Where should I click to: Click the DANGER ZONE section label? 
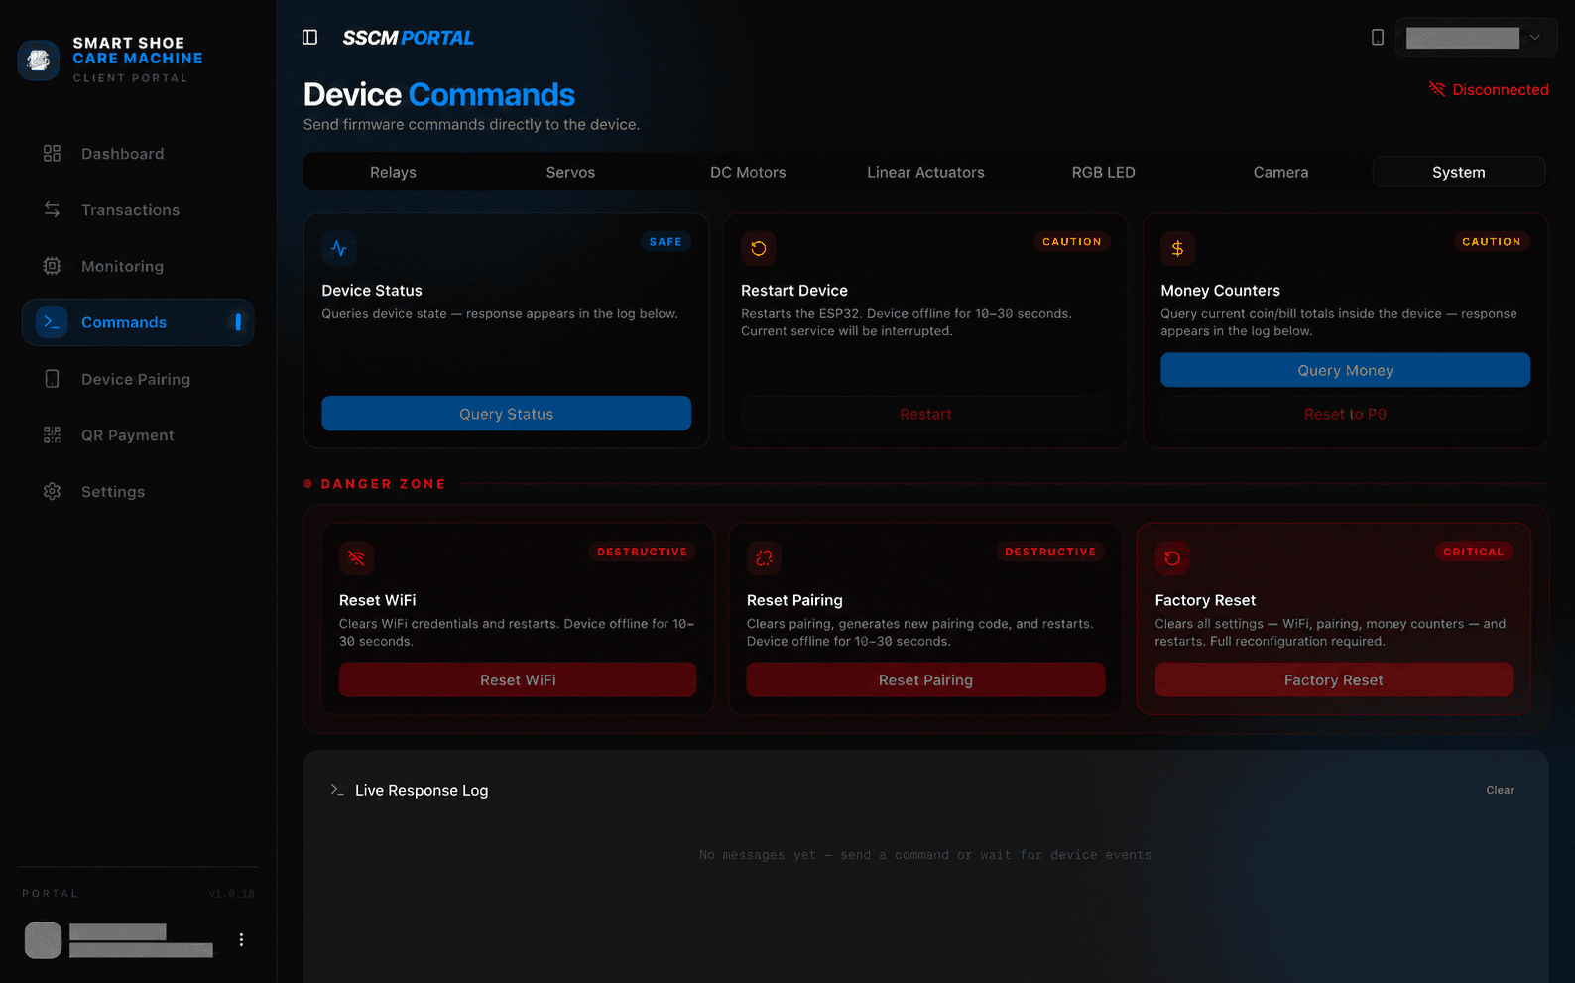pyautogui.click(x=383, y=484)
